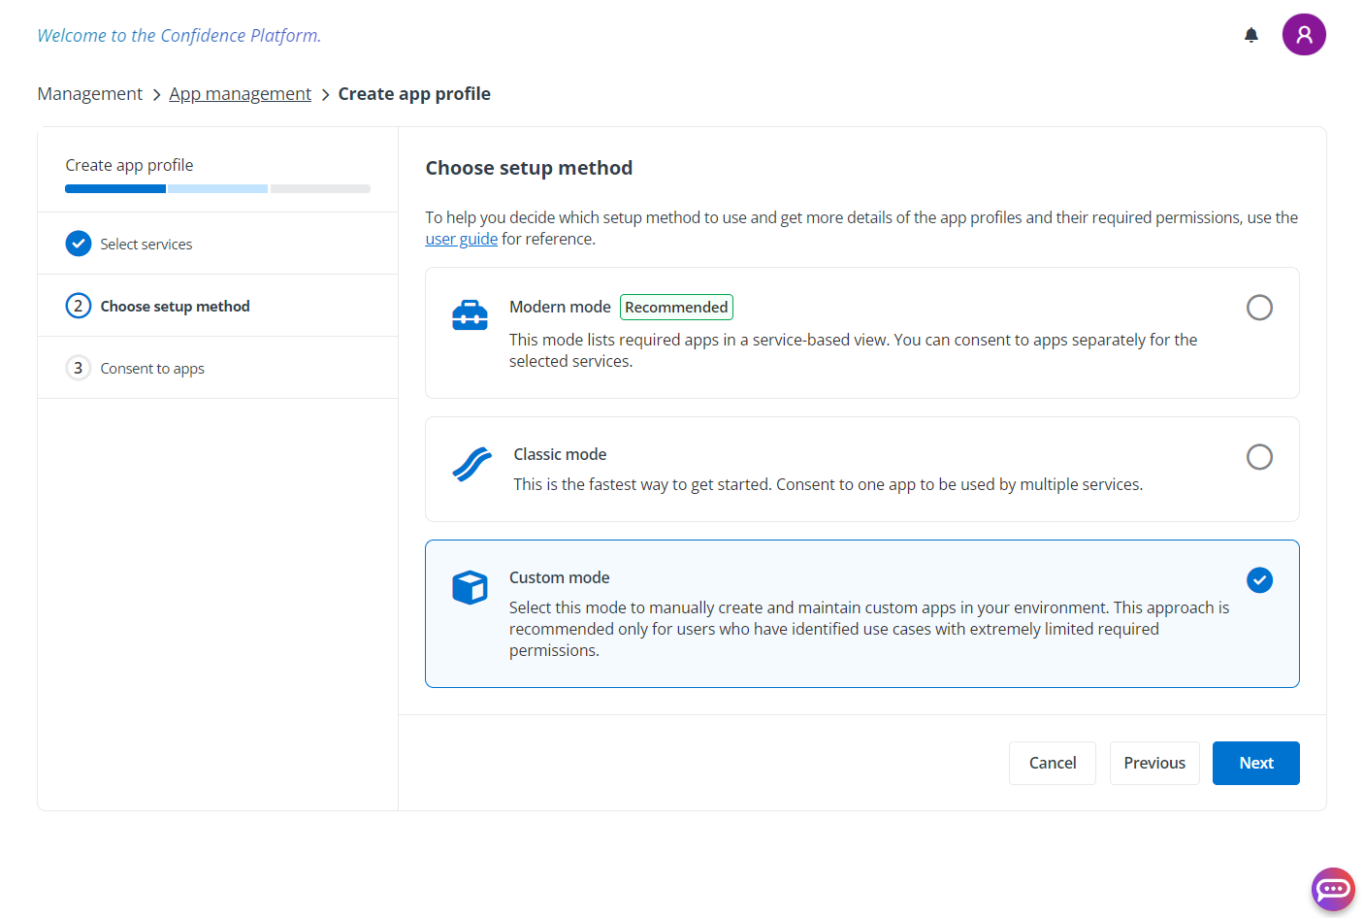Screen dimensions: 1364x918
Task: Go to the Choose setup method step
Action: (x=175, y=306)
